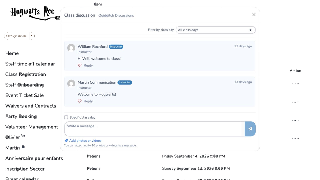Click the Instructor badge next to Martin Communication

pos(124,82)
